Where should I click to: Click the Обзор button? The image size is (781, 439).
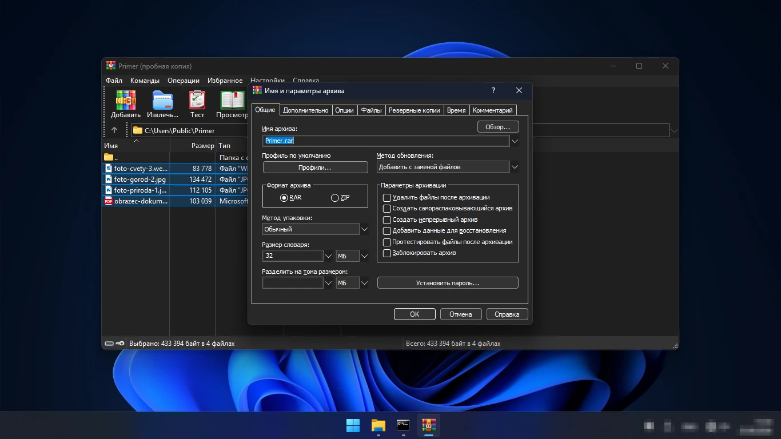497,127
